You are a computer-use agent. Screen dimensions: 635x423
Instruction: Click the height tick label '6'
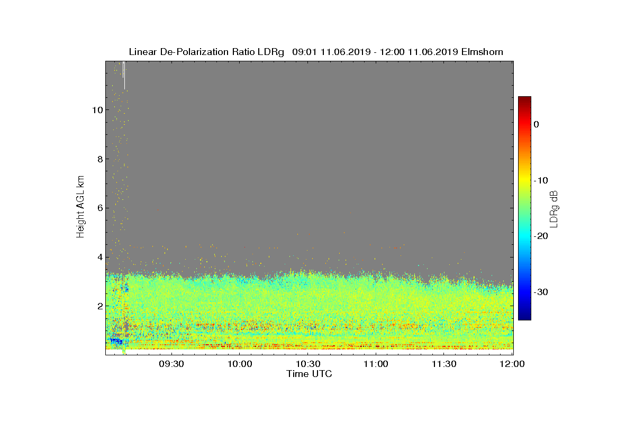(99, 208)
